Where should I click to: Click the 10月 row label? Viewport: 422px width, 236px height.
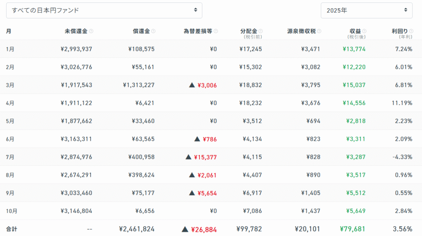(x=12, y=211)
